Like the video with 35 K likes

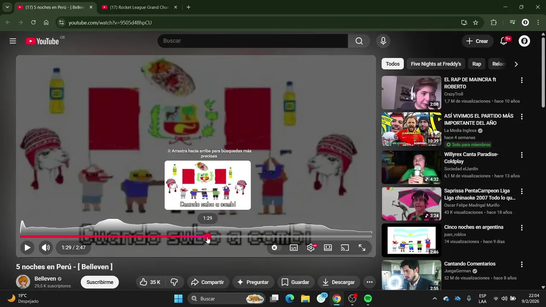151,282
